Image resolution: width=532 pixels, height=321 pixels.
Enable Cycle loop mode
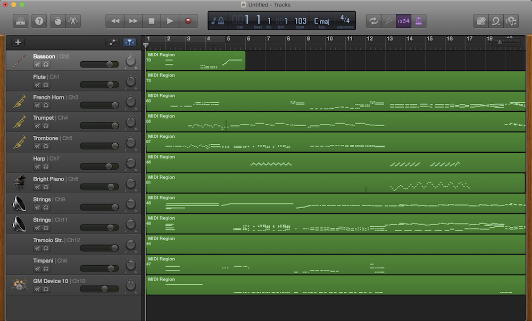coord(373,21)
